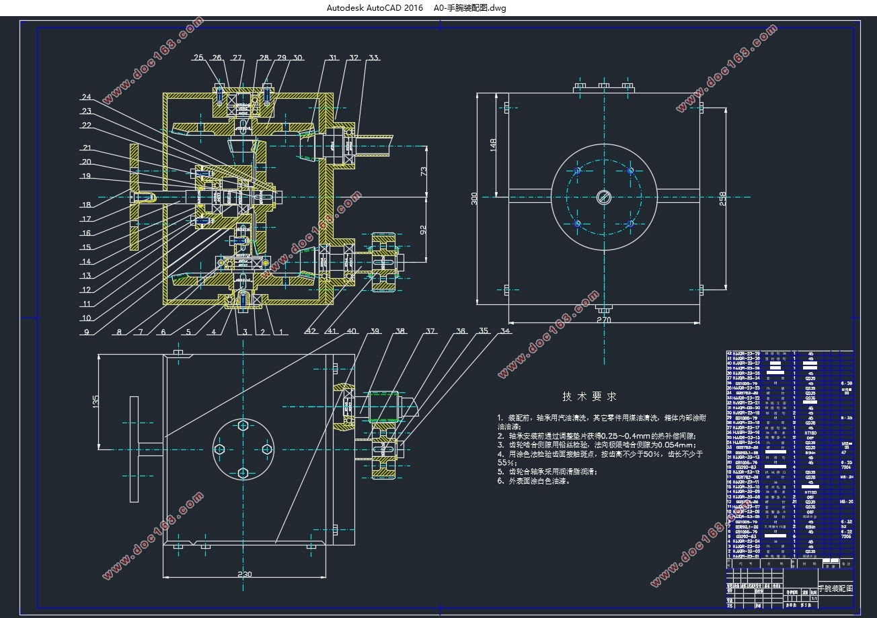The width and height of the screenshot is (877, 618).
Task: Click part balloon number 42
Action: [309, 331]
